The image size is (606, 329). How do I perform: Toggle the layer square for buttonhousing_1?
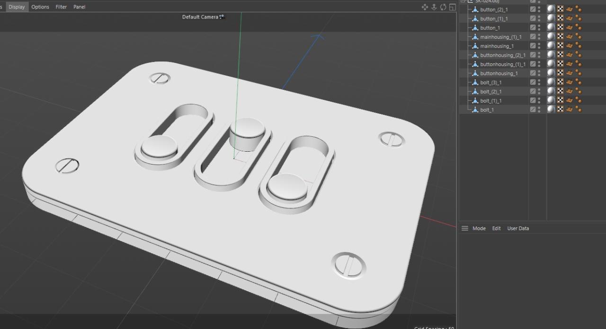click(533, 73)
